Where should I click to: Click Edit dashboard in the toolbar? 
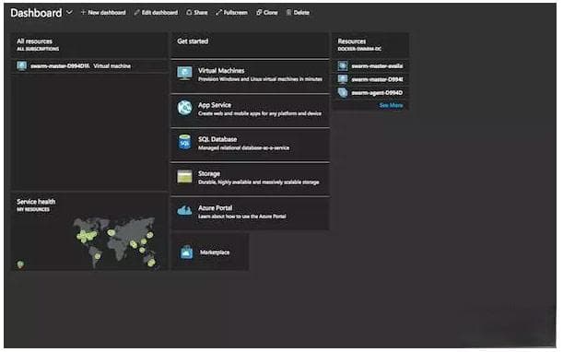157,13
